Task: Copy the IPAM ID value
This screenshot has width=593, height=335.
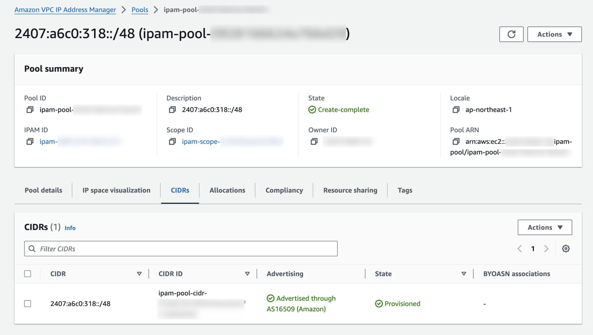Action: coord(30,142)
